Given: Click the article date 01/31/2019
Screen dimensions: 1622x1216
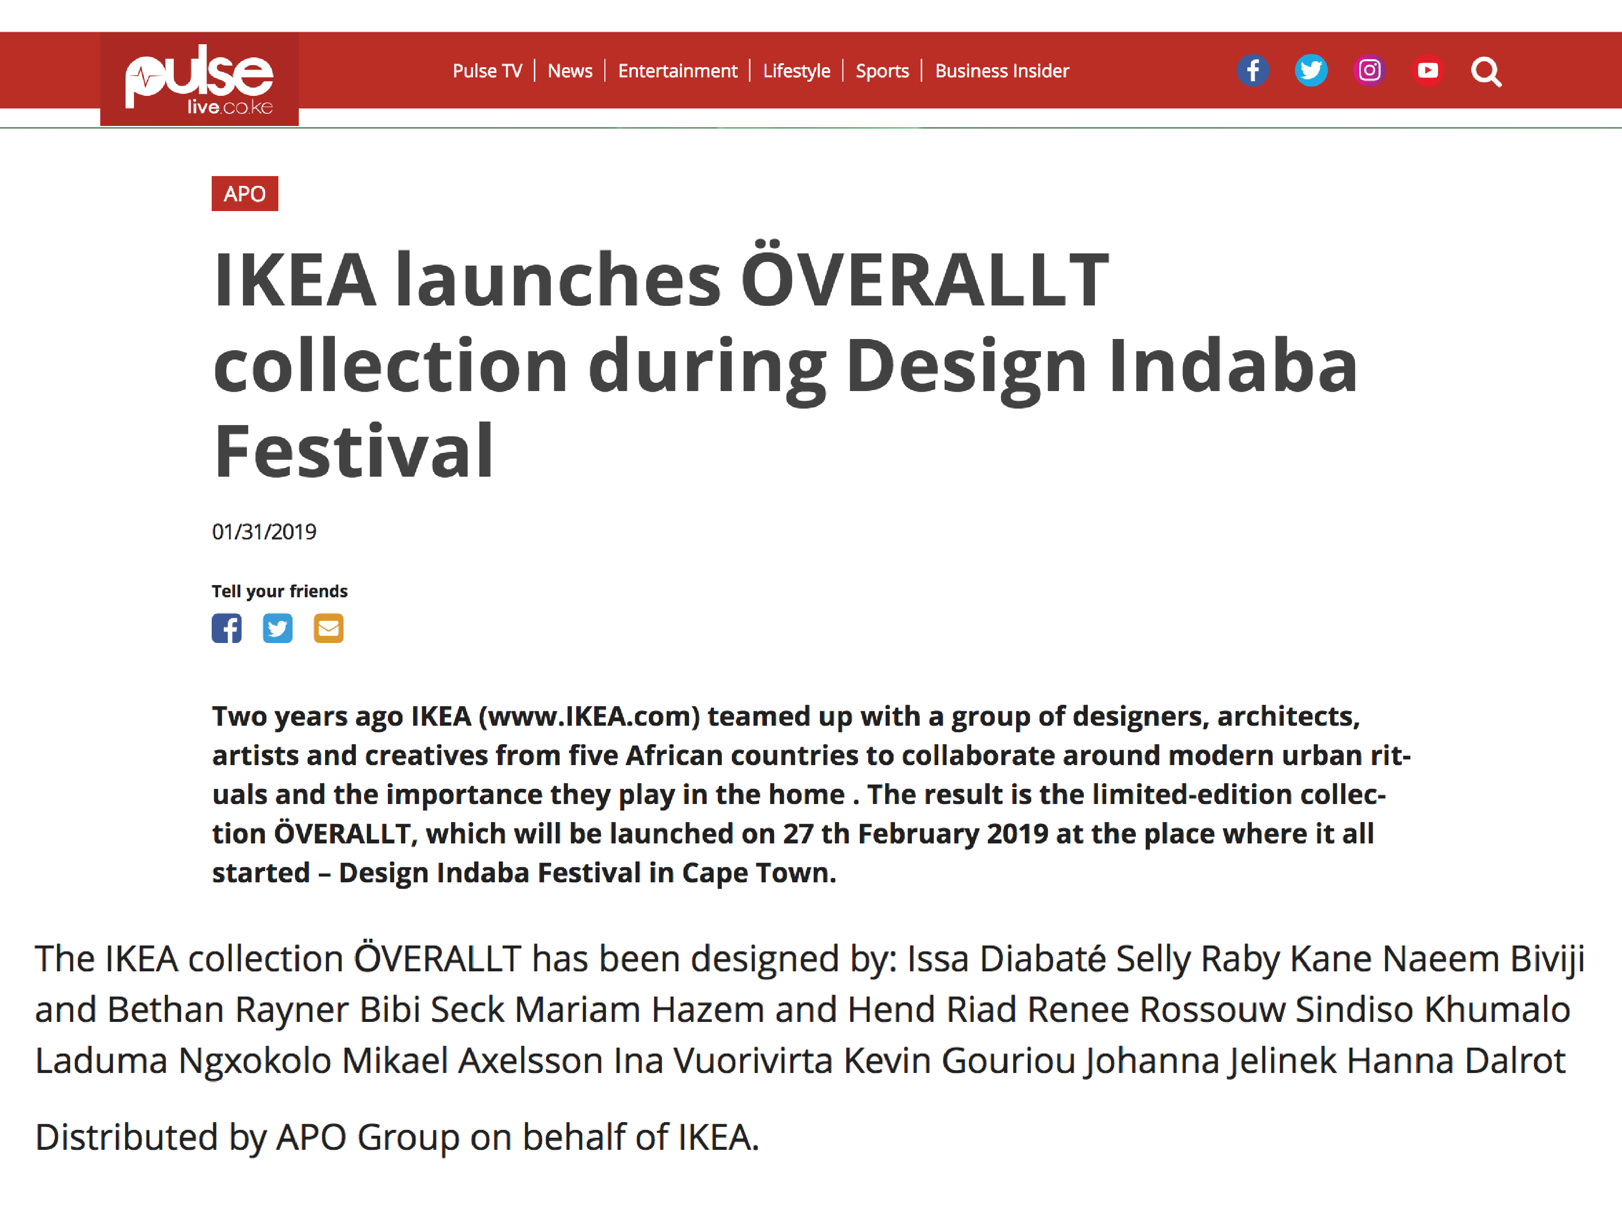Looking at the screenshot, I should 264,532.
